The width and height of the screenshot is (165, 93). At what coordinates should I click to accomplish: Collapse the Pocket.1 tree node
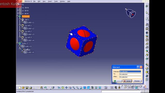click(20, 25)
